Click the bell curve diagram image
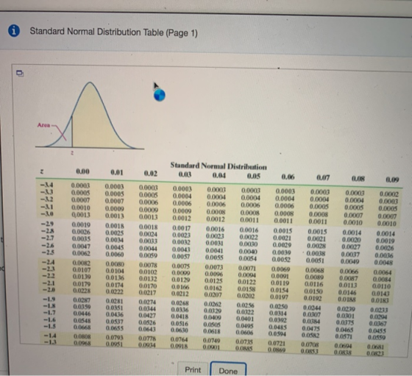Viewport: 412px width, 376px height. [x=90, y=117]
